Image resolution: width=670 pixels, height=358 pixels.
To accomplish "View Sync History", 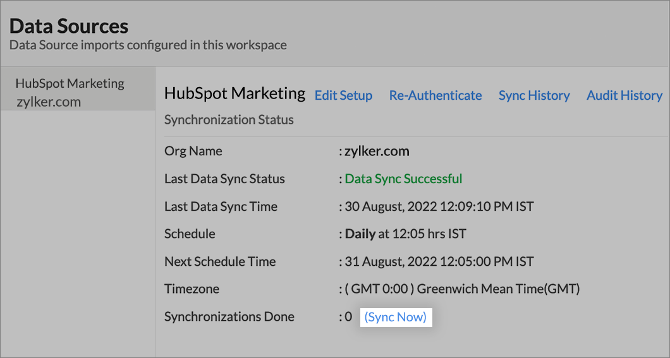I will click(534, 95).
